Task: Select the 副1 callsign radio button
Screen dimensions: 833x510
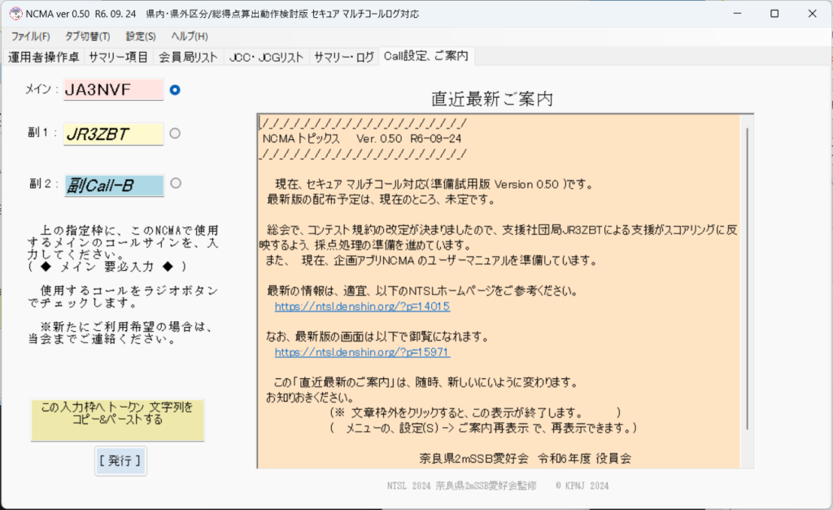Action: pos(175,133)
